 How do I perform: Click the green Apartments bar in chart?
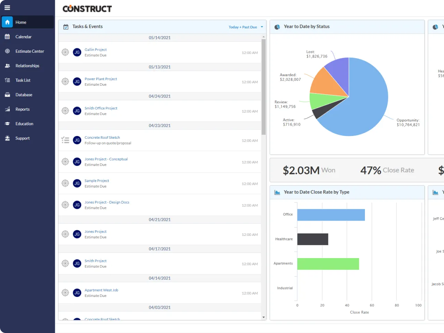point(328,264)
